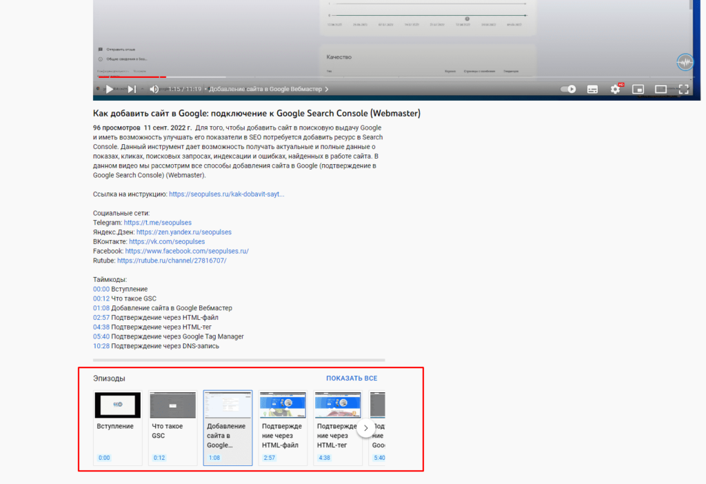Click the video title heading

click(x=256, y=114)
